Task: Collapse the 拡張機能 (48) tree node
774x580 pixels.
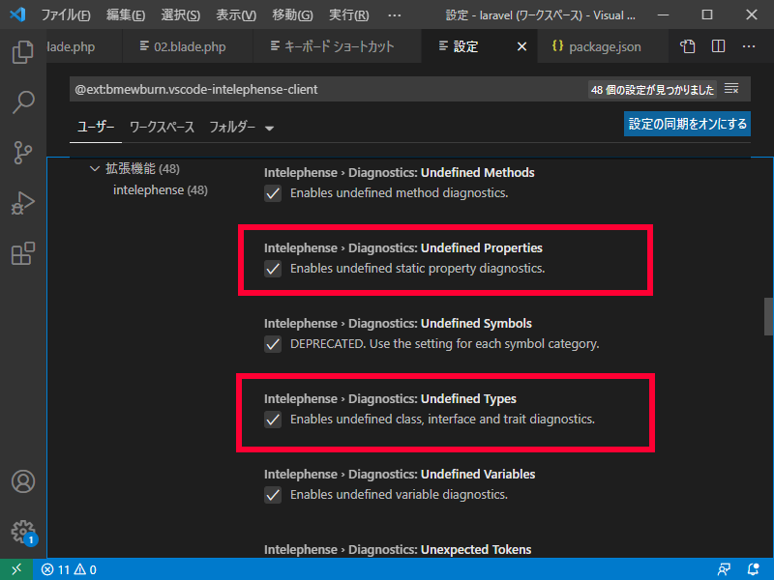Action: click(94, 168)
